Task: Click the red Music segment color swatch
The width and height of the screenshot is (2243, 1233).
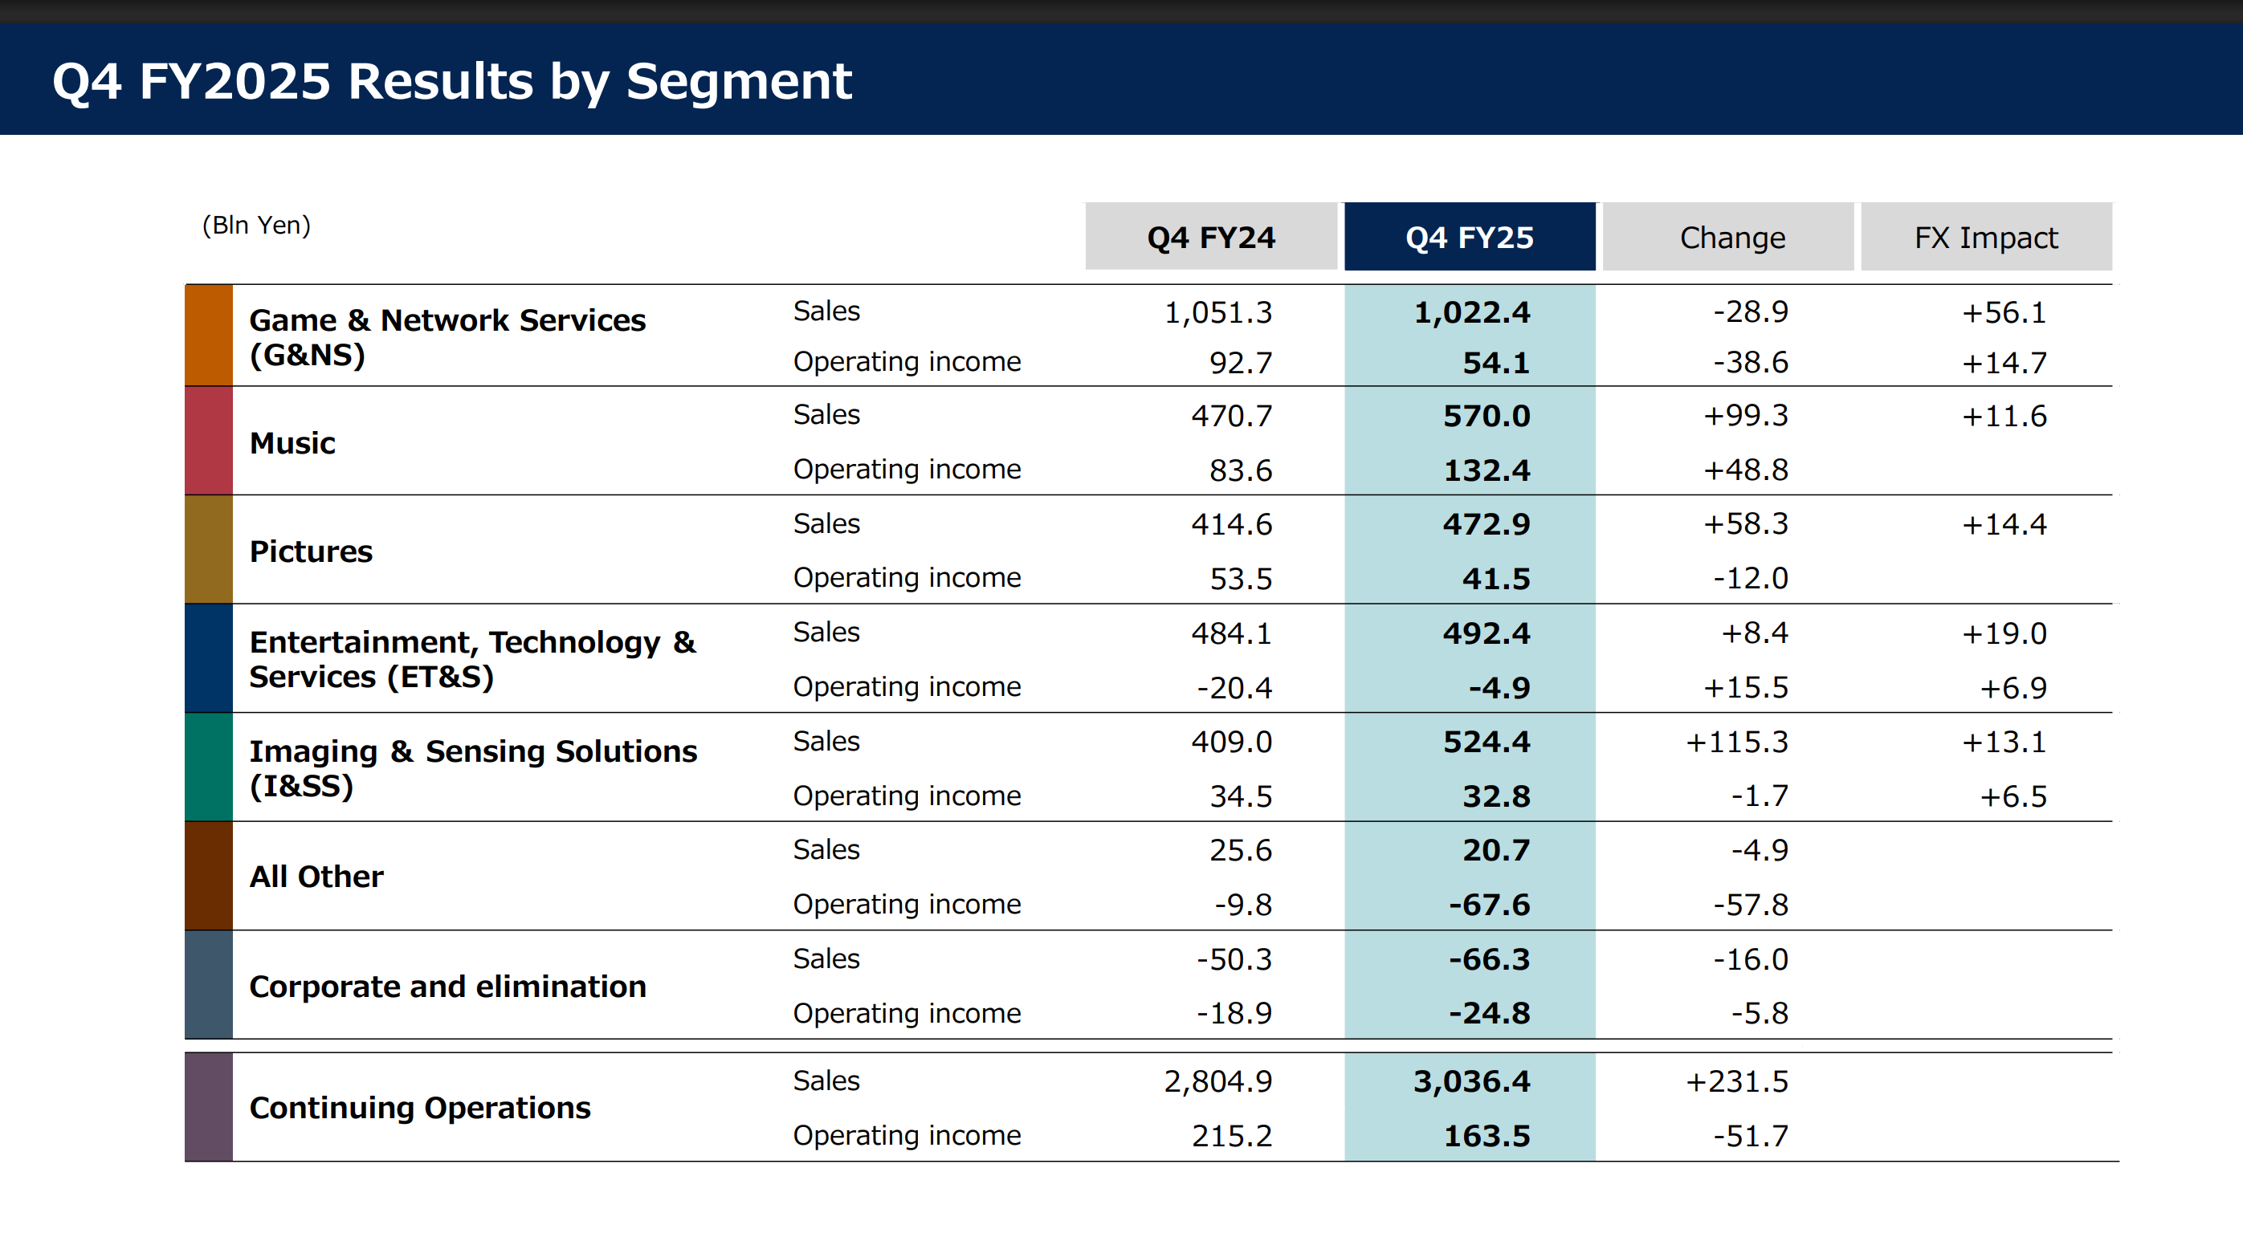Action: coord(209,442)
